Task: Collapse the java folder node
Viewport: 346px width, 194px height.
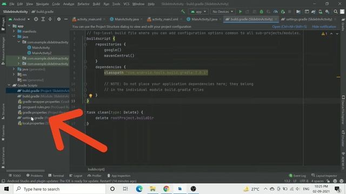Action: click(14, 37)
